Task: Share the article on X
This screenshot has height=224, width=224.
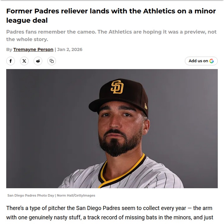Action: [x=24, y=61]
